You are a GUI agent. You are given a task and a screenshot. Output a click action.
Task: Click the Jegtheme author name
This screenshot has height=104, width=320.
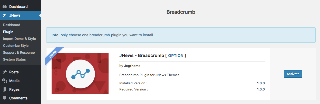pos(132,66)
